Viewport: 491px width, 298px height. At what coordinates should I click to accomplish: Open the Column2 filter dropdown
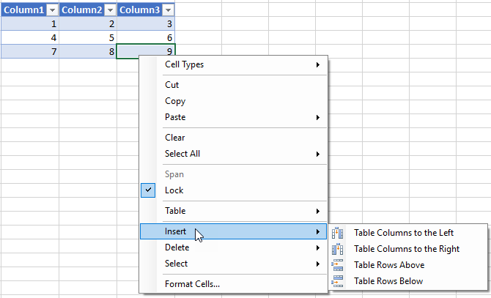click(x=110, y=10)
